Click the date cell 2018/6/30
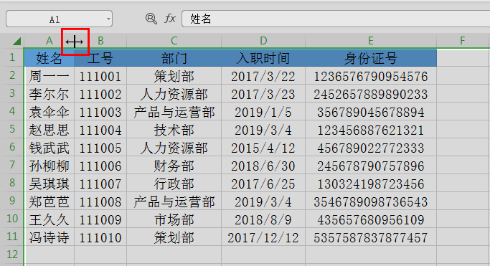Image resolution: width=490 pixels, height=266 pixels. point(263,166)
